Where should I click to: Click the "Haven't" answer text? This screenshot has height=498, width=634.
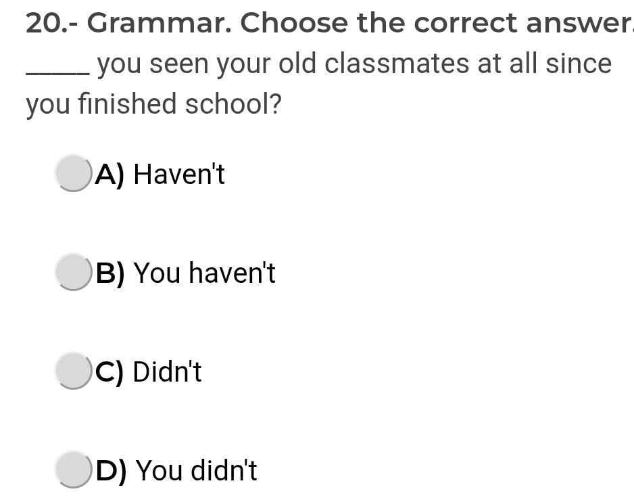[179, 175]
